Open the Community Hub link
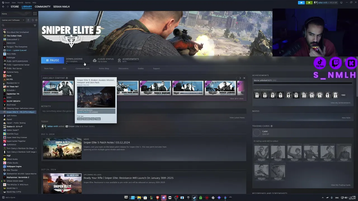358x201 pixels. 83,68
